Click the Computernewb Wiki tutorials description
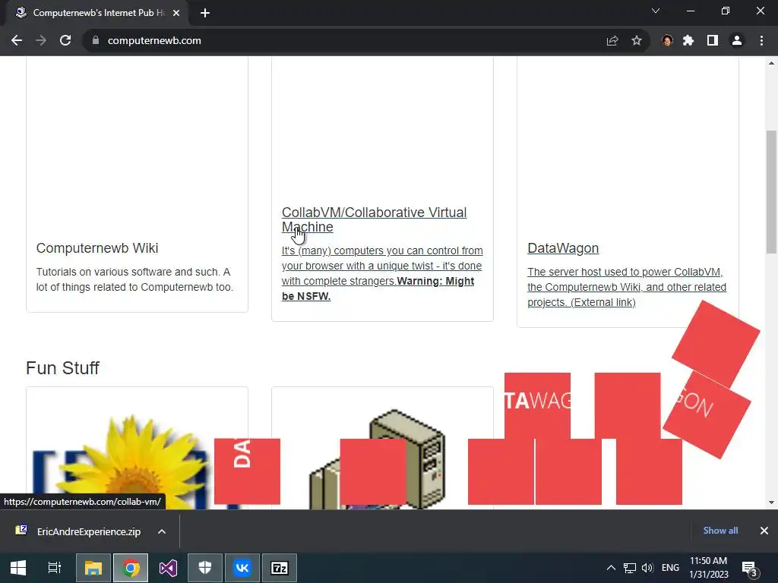The height and width of the screenshot is (583, 778). [x=134, y=279]
